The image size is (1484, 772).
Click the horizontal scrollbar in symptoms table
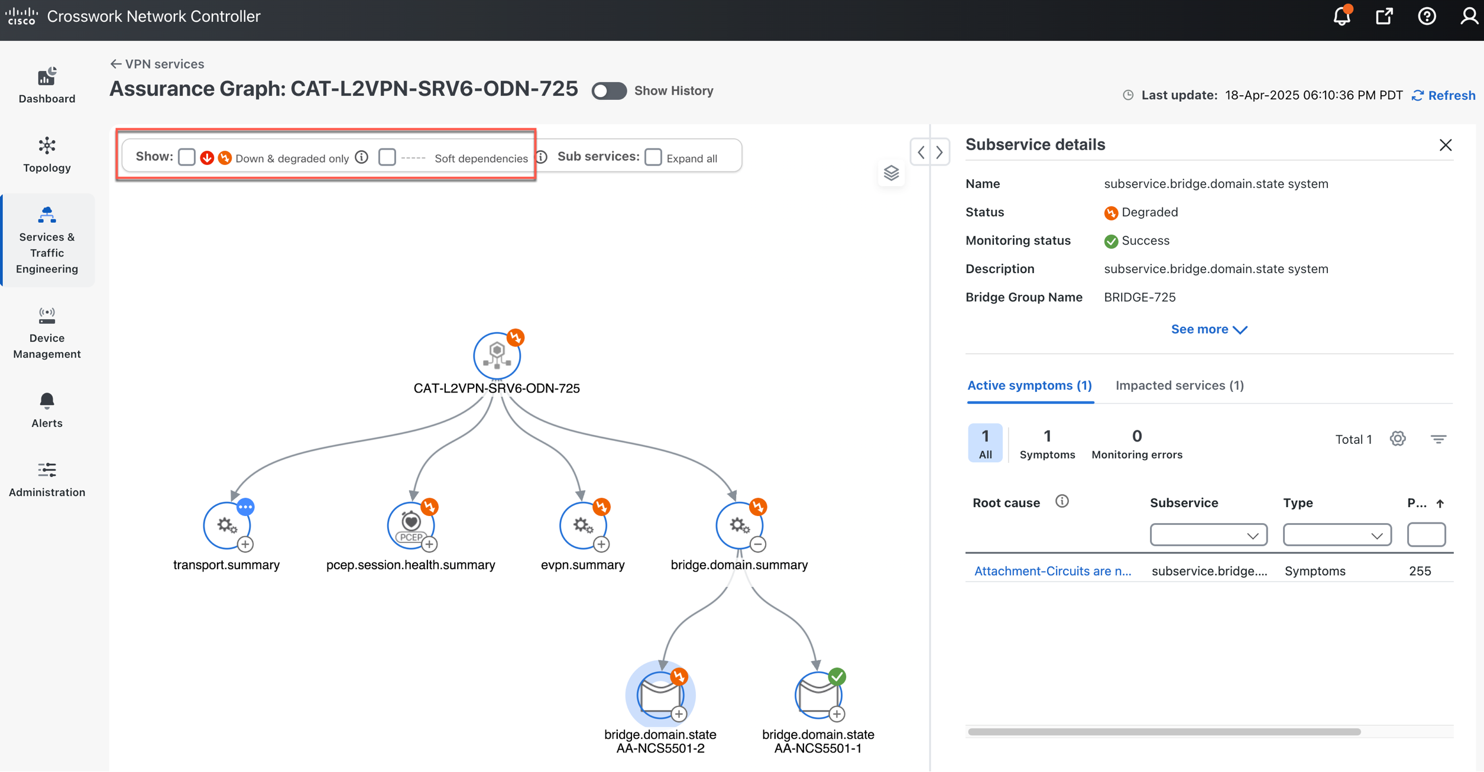click(x=1164, y=732)
